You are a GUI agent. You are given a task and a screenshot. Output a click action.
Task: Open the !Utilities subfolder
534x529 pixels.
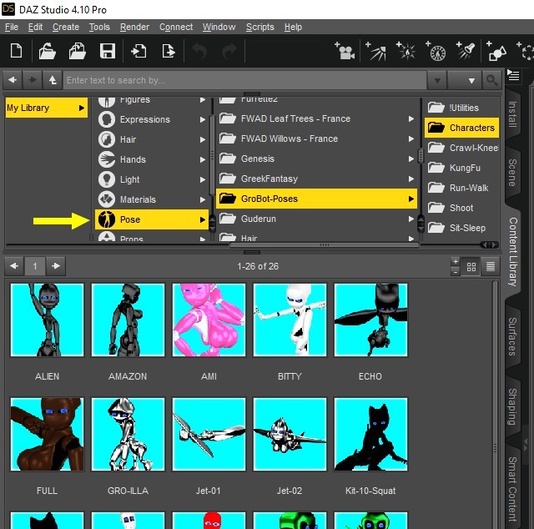461,108
